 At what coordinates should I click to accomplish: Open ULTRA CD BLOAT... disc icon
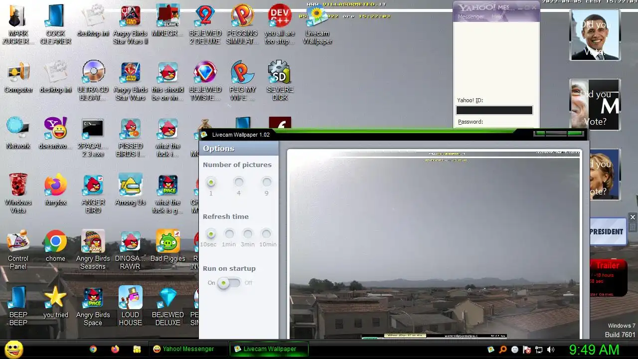93,80
